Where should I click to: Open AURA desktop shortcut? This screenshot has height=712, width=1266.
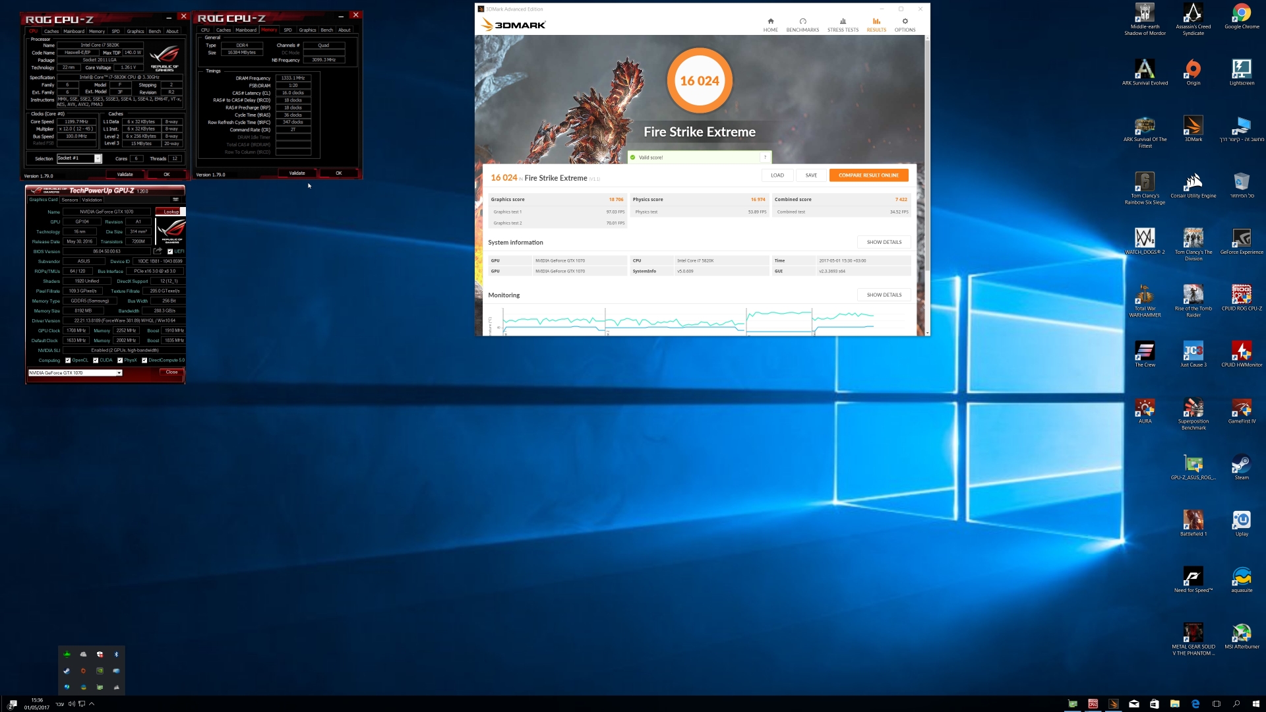point(1145,411)
